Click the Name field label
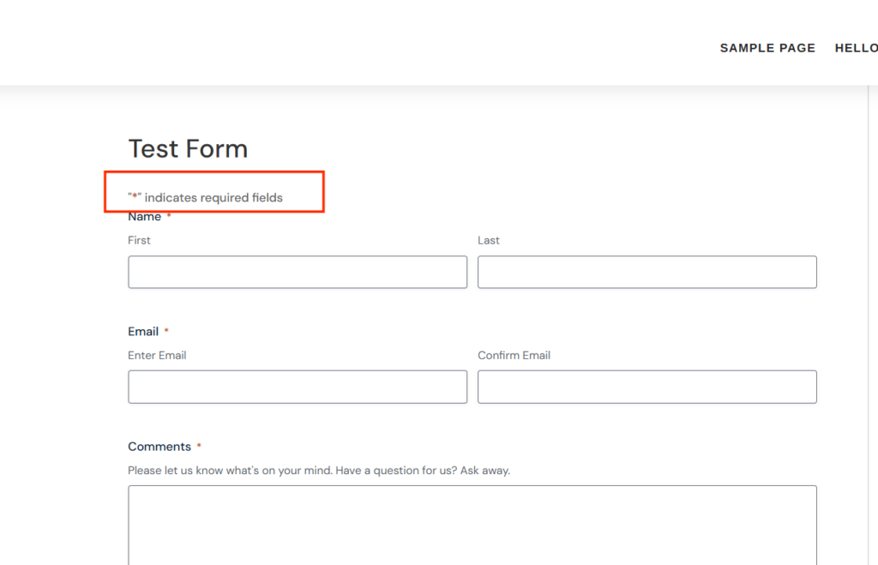Screen dimensions: 878x565 144,217
